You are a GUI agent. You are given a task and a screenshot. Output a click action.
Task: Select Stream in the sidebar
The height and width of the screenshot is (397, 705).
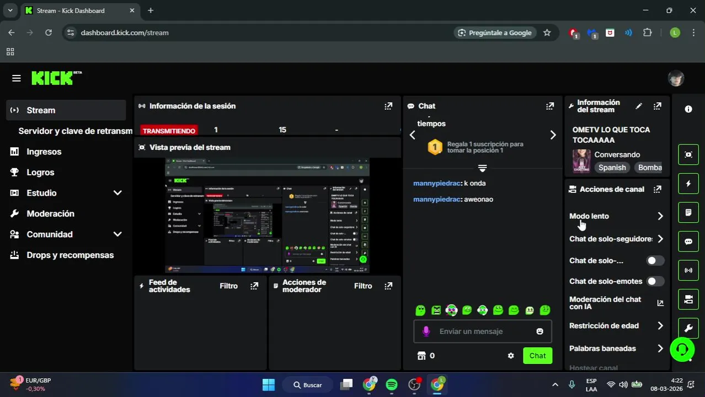(x=66, y=110)
